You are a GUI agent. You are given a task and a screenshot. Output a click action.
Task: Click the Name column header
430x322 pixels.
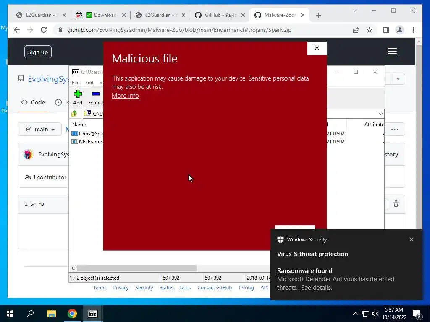coord(79,124)
